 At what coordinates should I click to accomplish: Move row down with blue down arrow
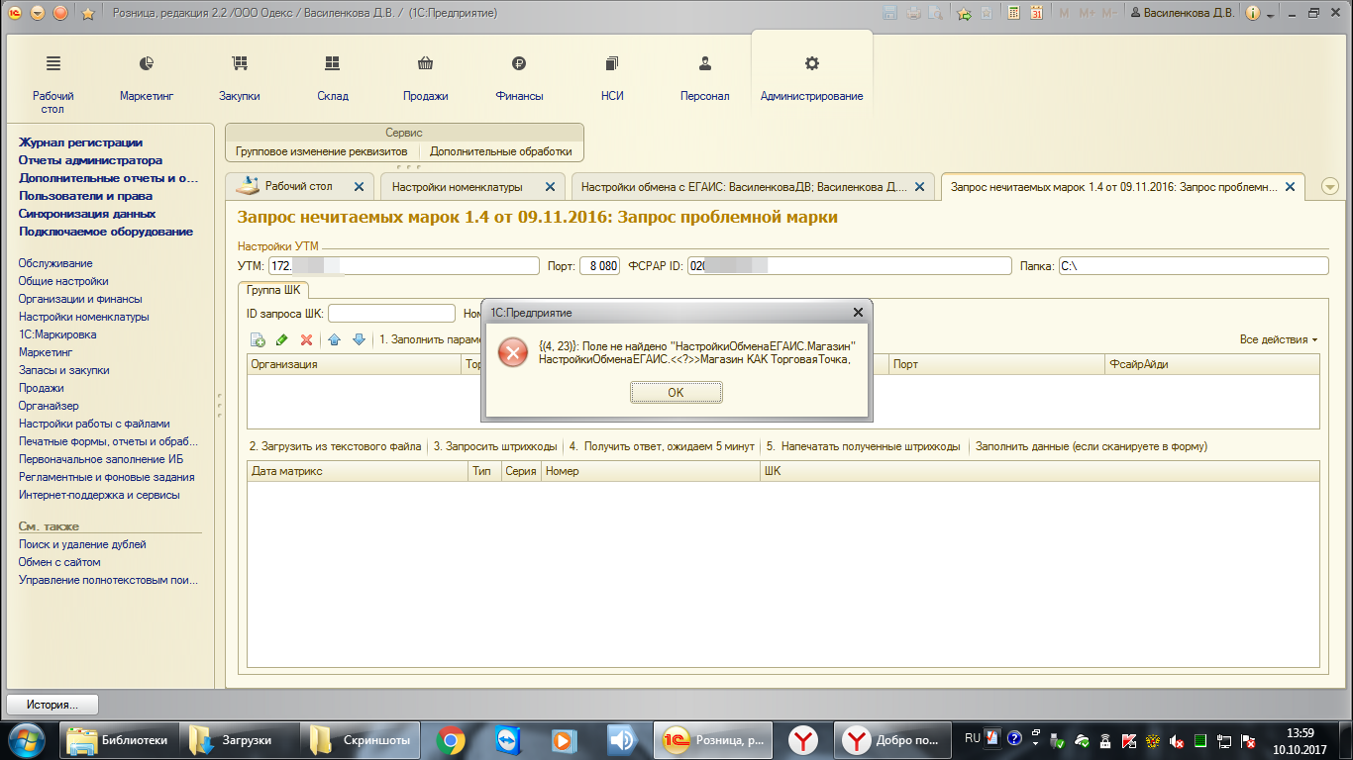pos(359,339)
